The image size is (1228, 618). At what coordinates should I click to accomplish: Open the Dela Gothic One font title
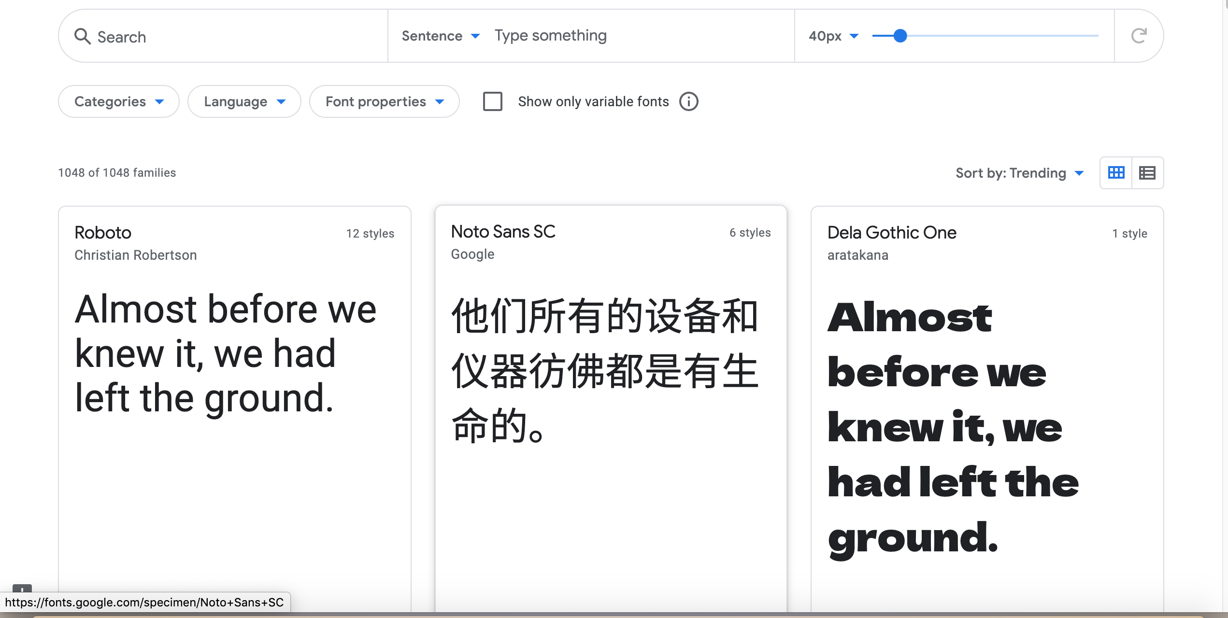(x=892, y=233)
